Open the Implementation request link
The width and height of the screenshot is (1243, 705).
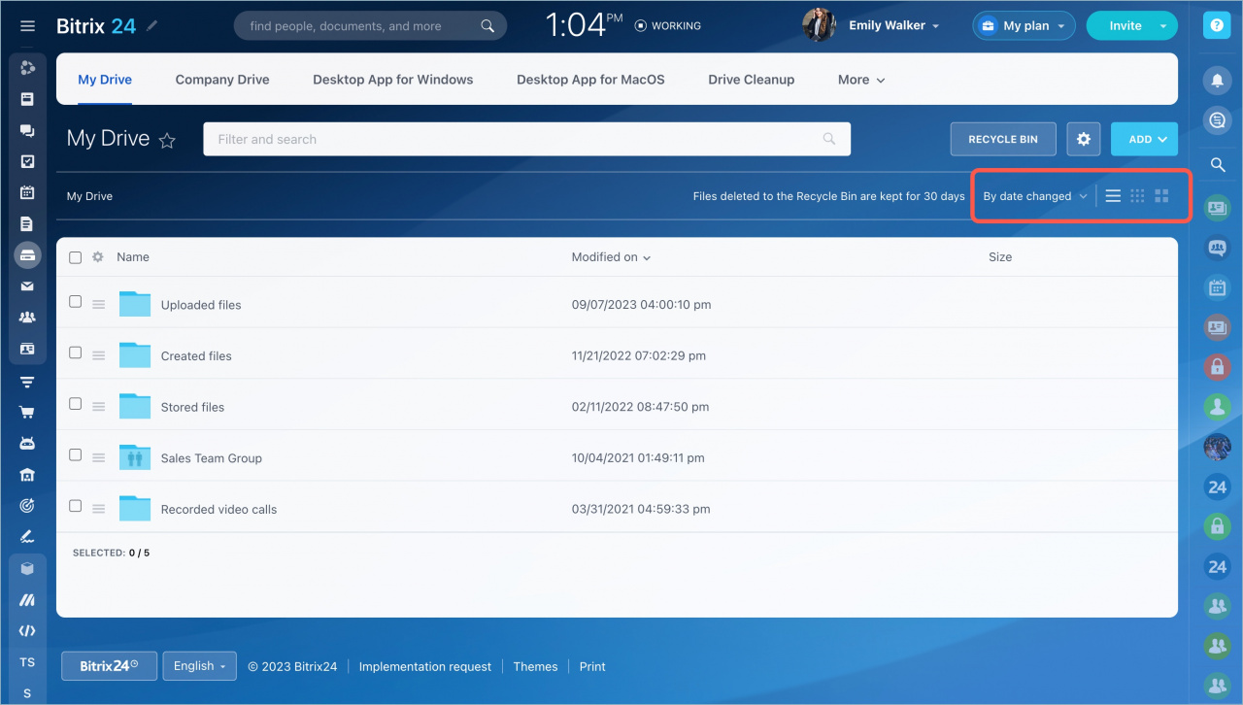point(425,667)
